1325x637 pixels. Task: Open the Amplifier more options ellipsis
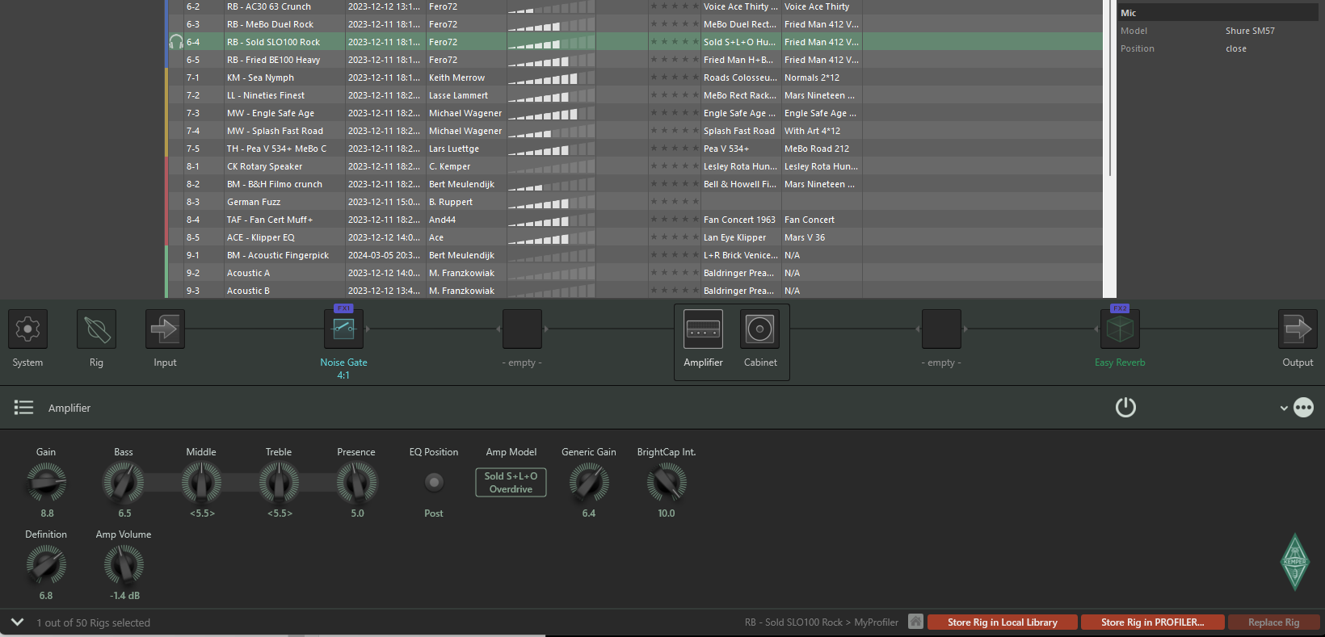[1303, 408]
